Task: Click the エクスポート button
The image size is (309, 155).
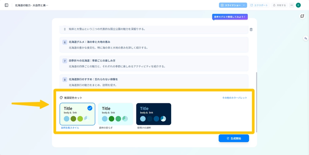Action: [259, 5]
